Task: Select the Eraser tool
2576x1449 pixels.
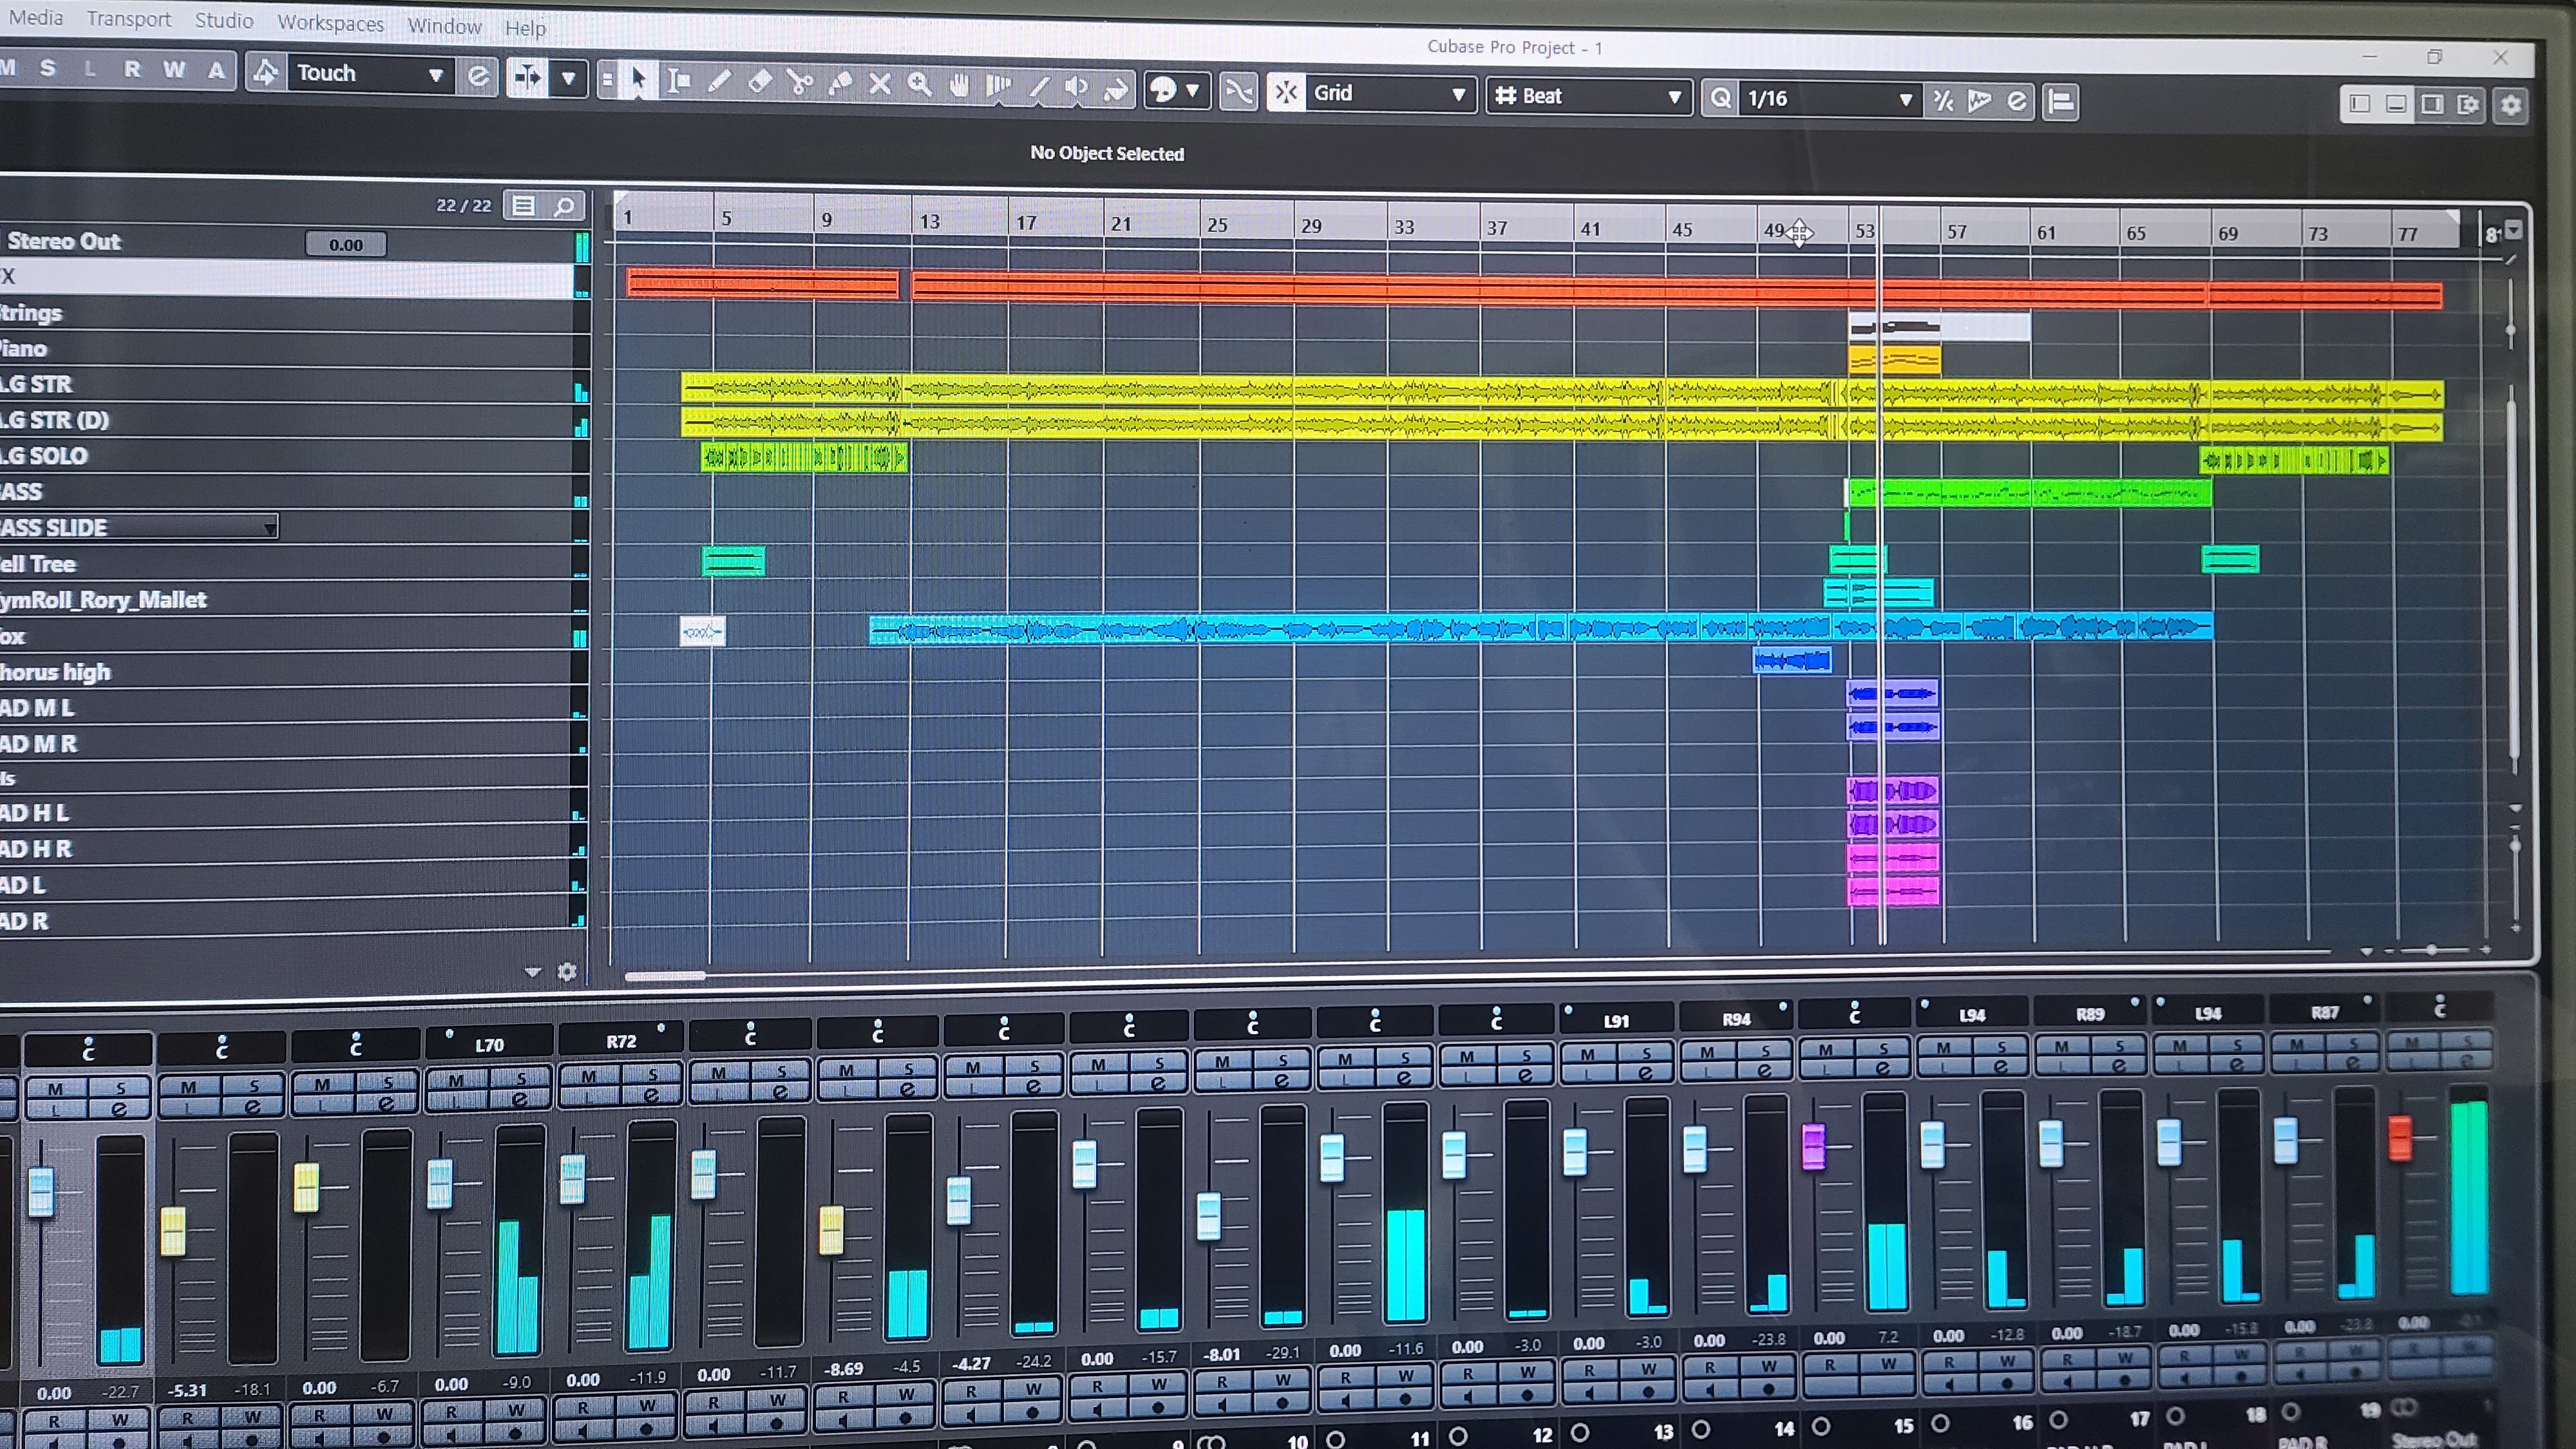Action: click(x=759, y=81)
